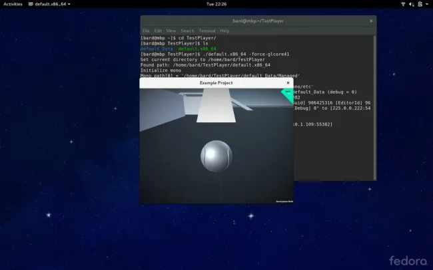The image size is (433, 270).
Task: Open the clock and calendar panel
Action: click(x=217, y=4)
